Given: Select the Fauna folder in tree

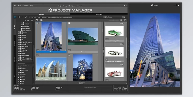Looking at the screenshot, I should tap(23, 48).
